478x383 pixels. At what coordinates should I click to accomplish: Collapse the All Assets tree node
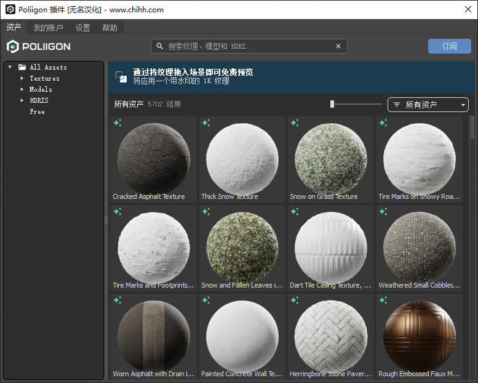[10, 67]
